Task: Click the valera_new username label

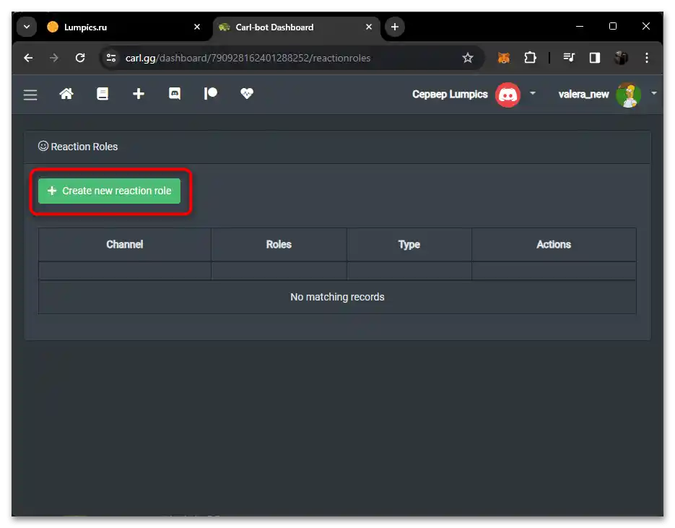Action: (x=584, y=95)
